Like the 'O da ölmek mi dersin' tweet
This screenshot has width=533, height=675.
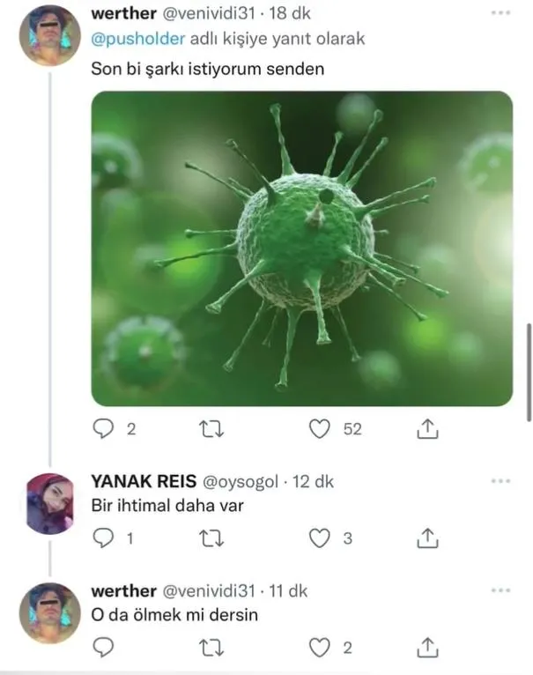[322, 648]
